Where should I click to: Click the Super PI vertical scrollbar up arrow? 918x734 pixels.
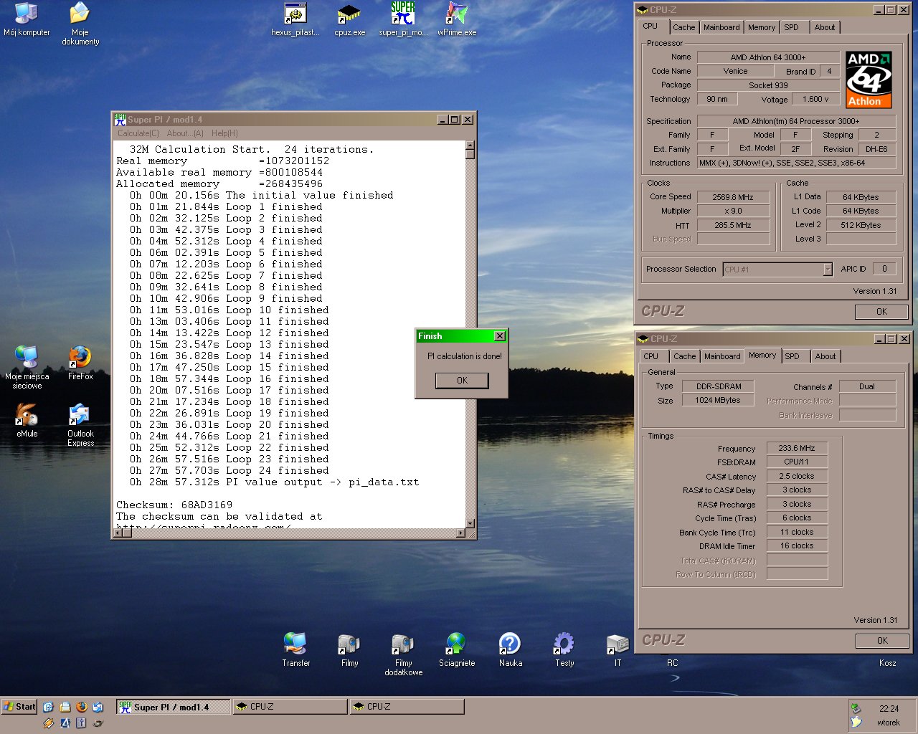[470, 146]
